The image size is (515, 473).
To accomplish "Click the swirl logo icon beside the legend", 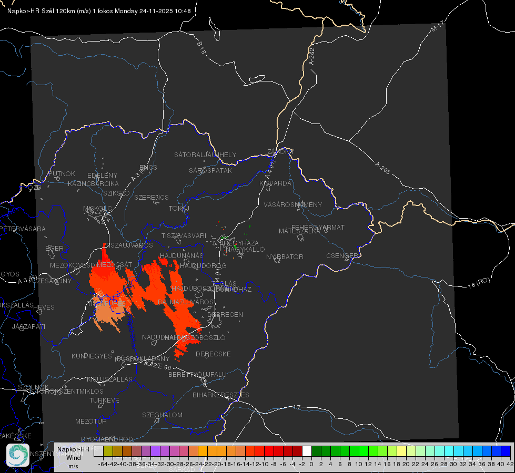I will 18,455.
